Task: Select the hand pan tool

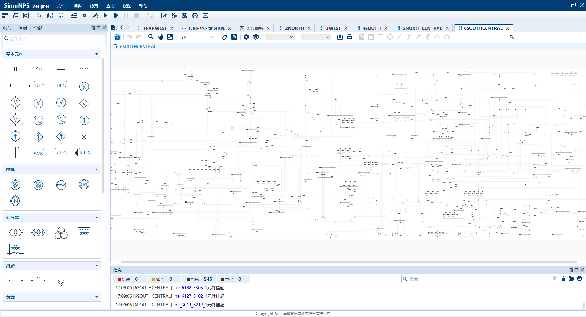Action: click(x=161, y=37)
